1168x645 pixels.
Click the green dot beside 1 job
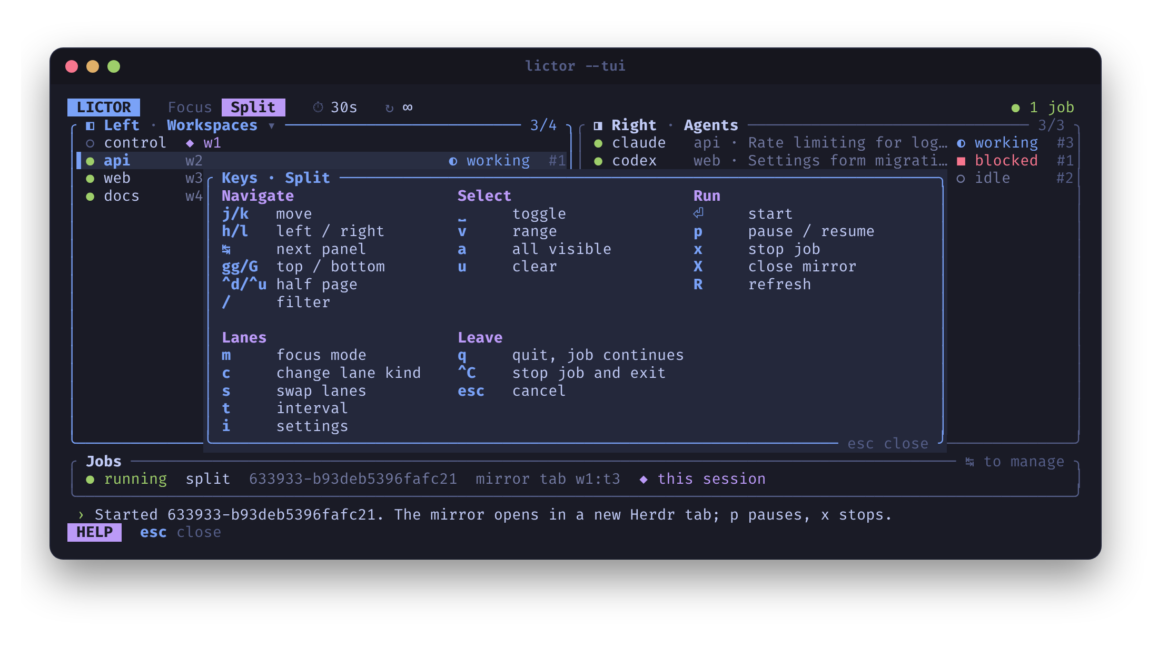click(1016, 108)
